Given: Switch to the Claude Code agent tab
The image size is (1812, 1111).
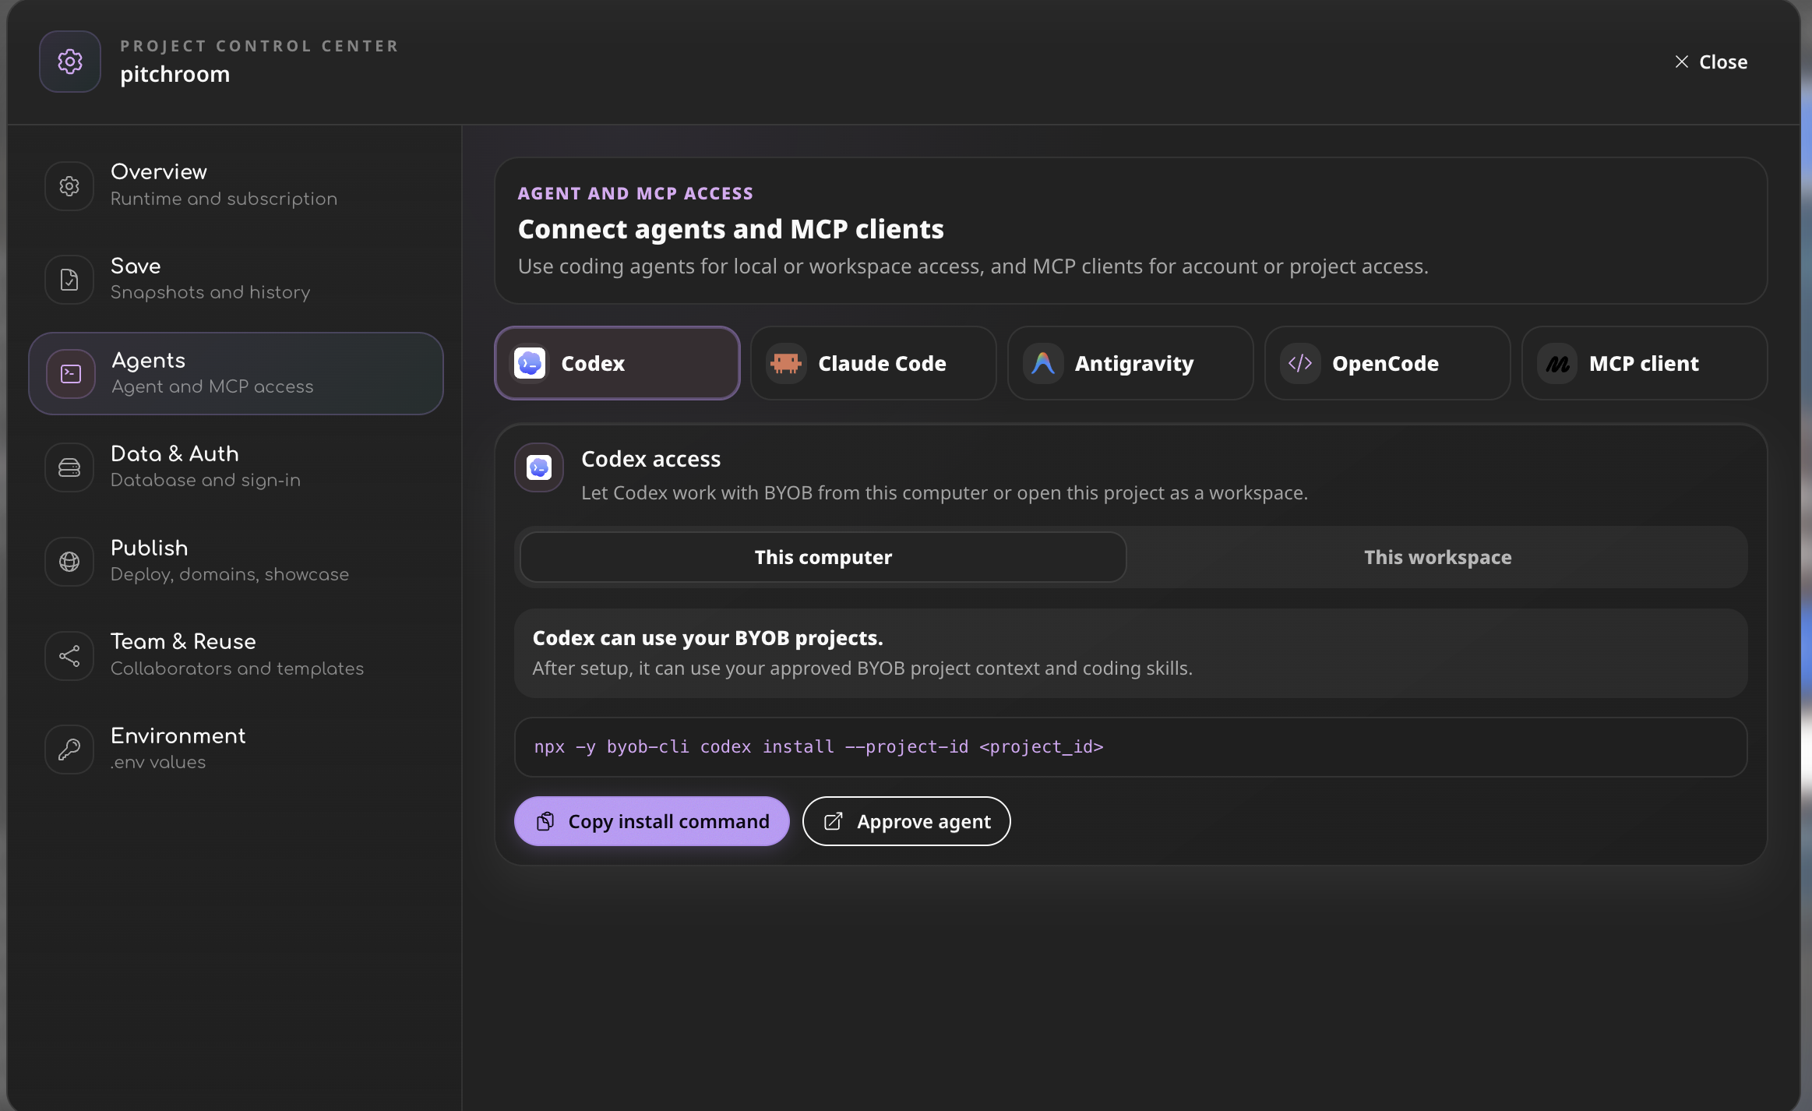Looking at the screenshot, I should pos(873,363).
